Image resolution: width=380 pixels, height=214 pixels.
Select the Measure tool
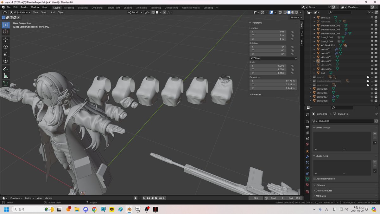click(5, 76)
